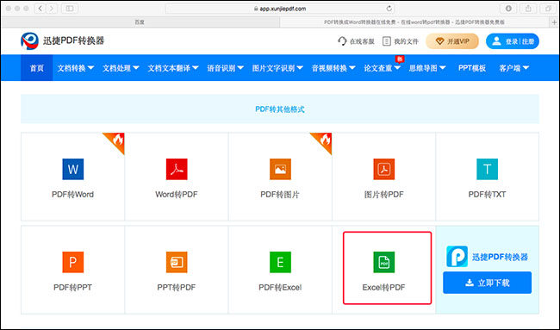Click the user avatar icon on login button

click(x=497, y=41)
